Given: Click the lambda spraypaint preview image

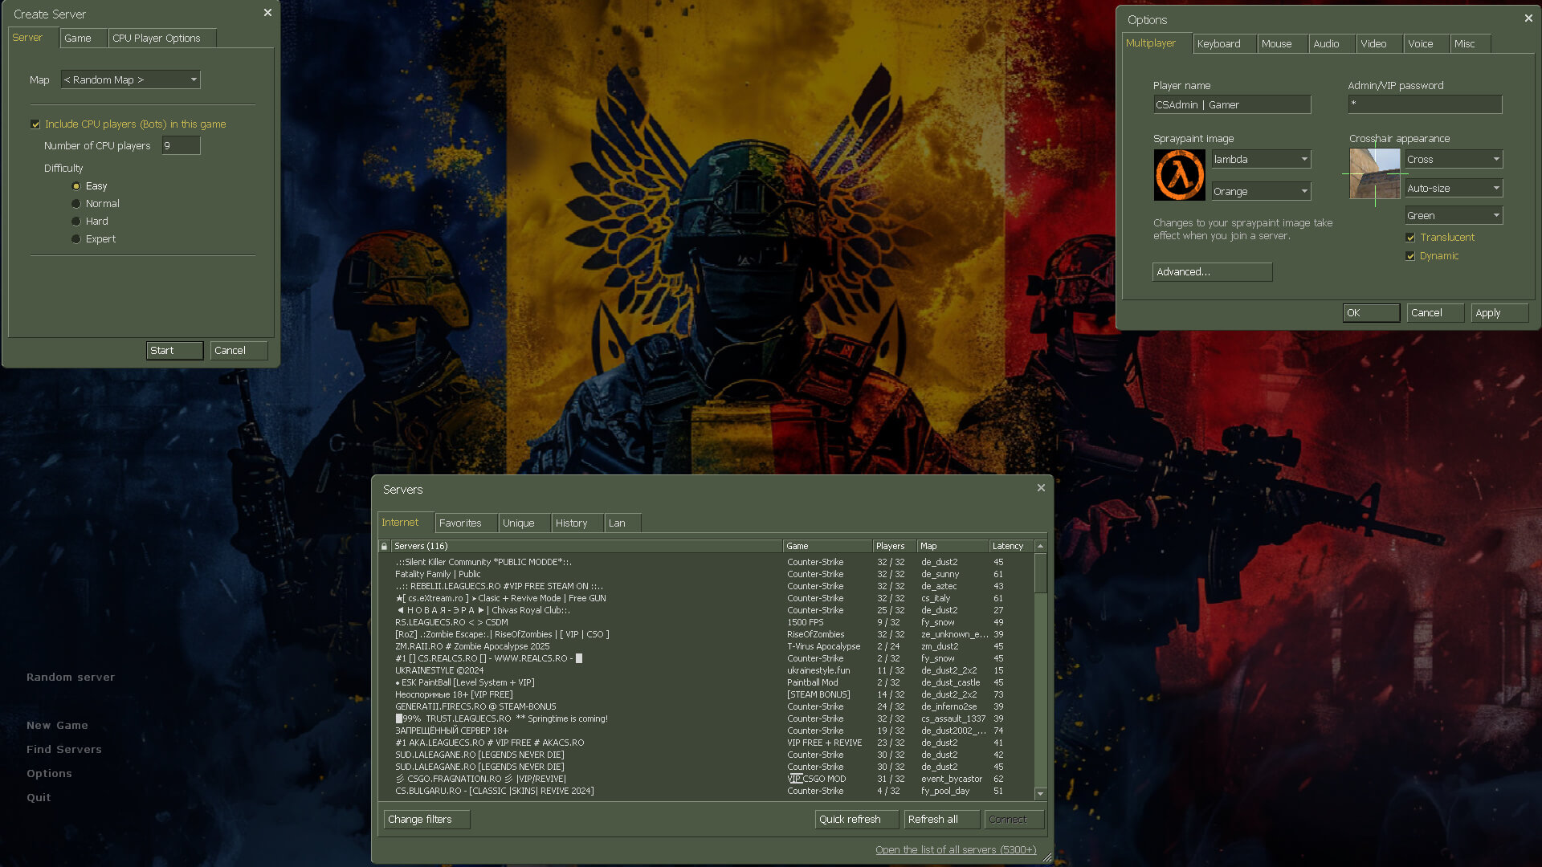Looking at the screenshot, I should (x=1179, y=175).
